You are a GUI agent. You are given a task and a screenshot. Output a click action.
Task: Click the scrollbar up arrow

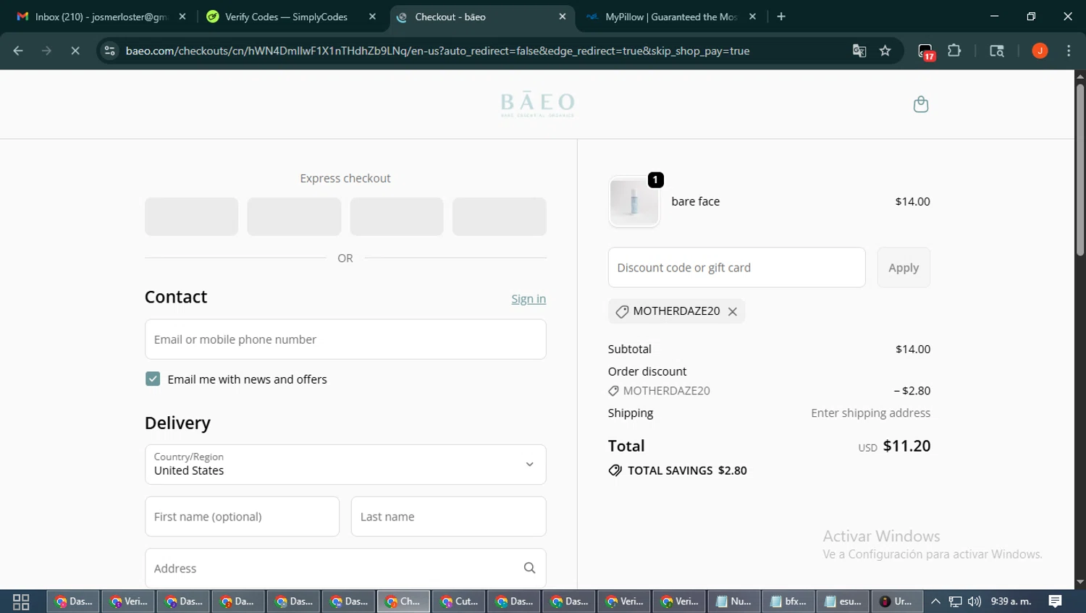pos(1079,75)
